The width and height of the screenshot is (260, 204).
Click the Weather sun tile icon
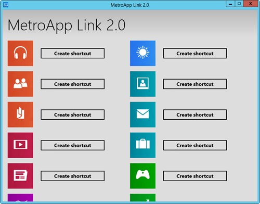[142, 53]
